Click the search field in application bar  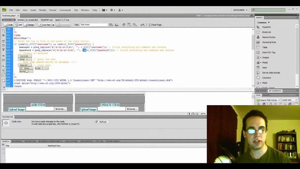click(269, 10)
